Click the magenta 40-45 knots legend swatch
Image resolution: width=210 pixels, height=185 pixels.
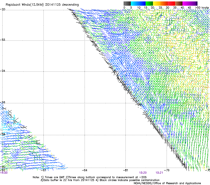point(186,3)
